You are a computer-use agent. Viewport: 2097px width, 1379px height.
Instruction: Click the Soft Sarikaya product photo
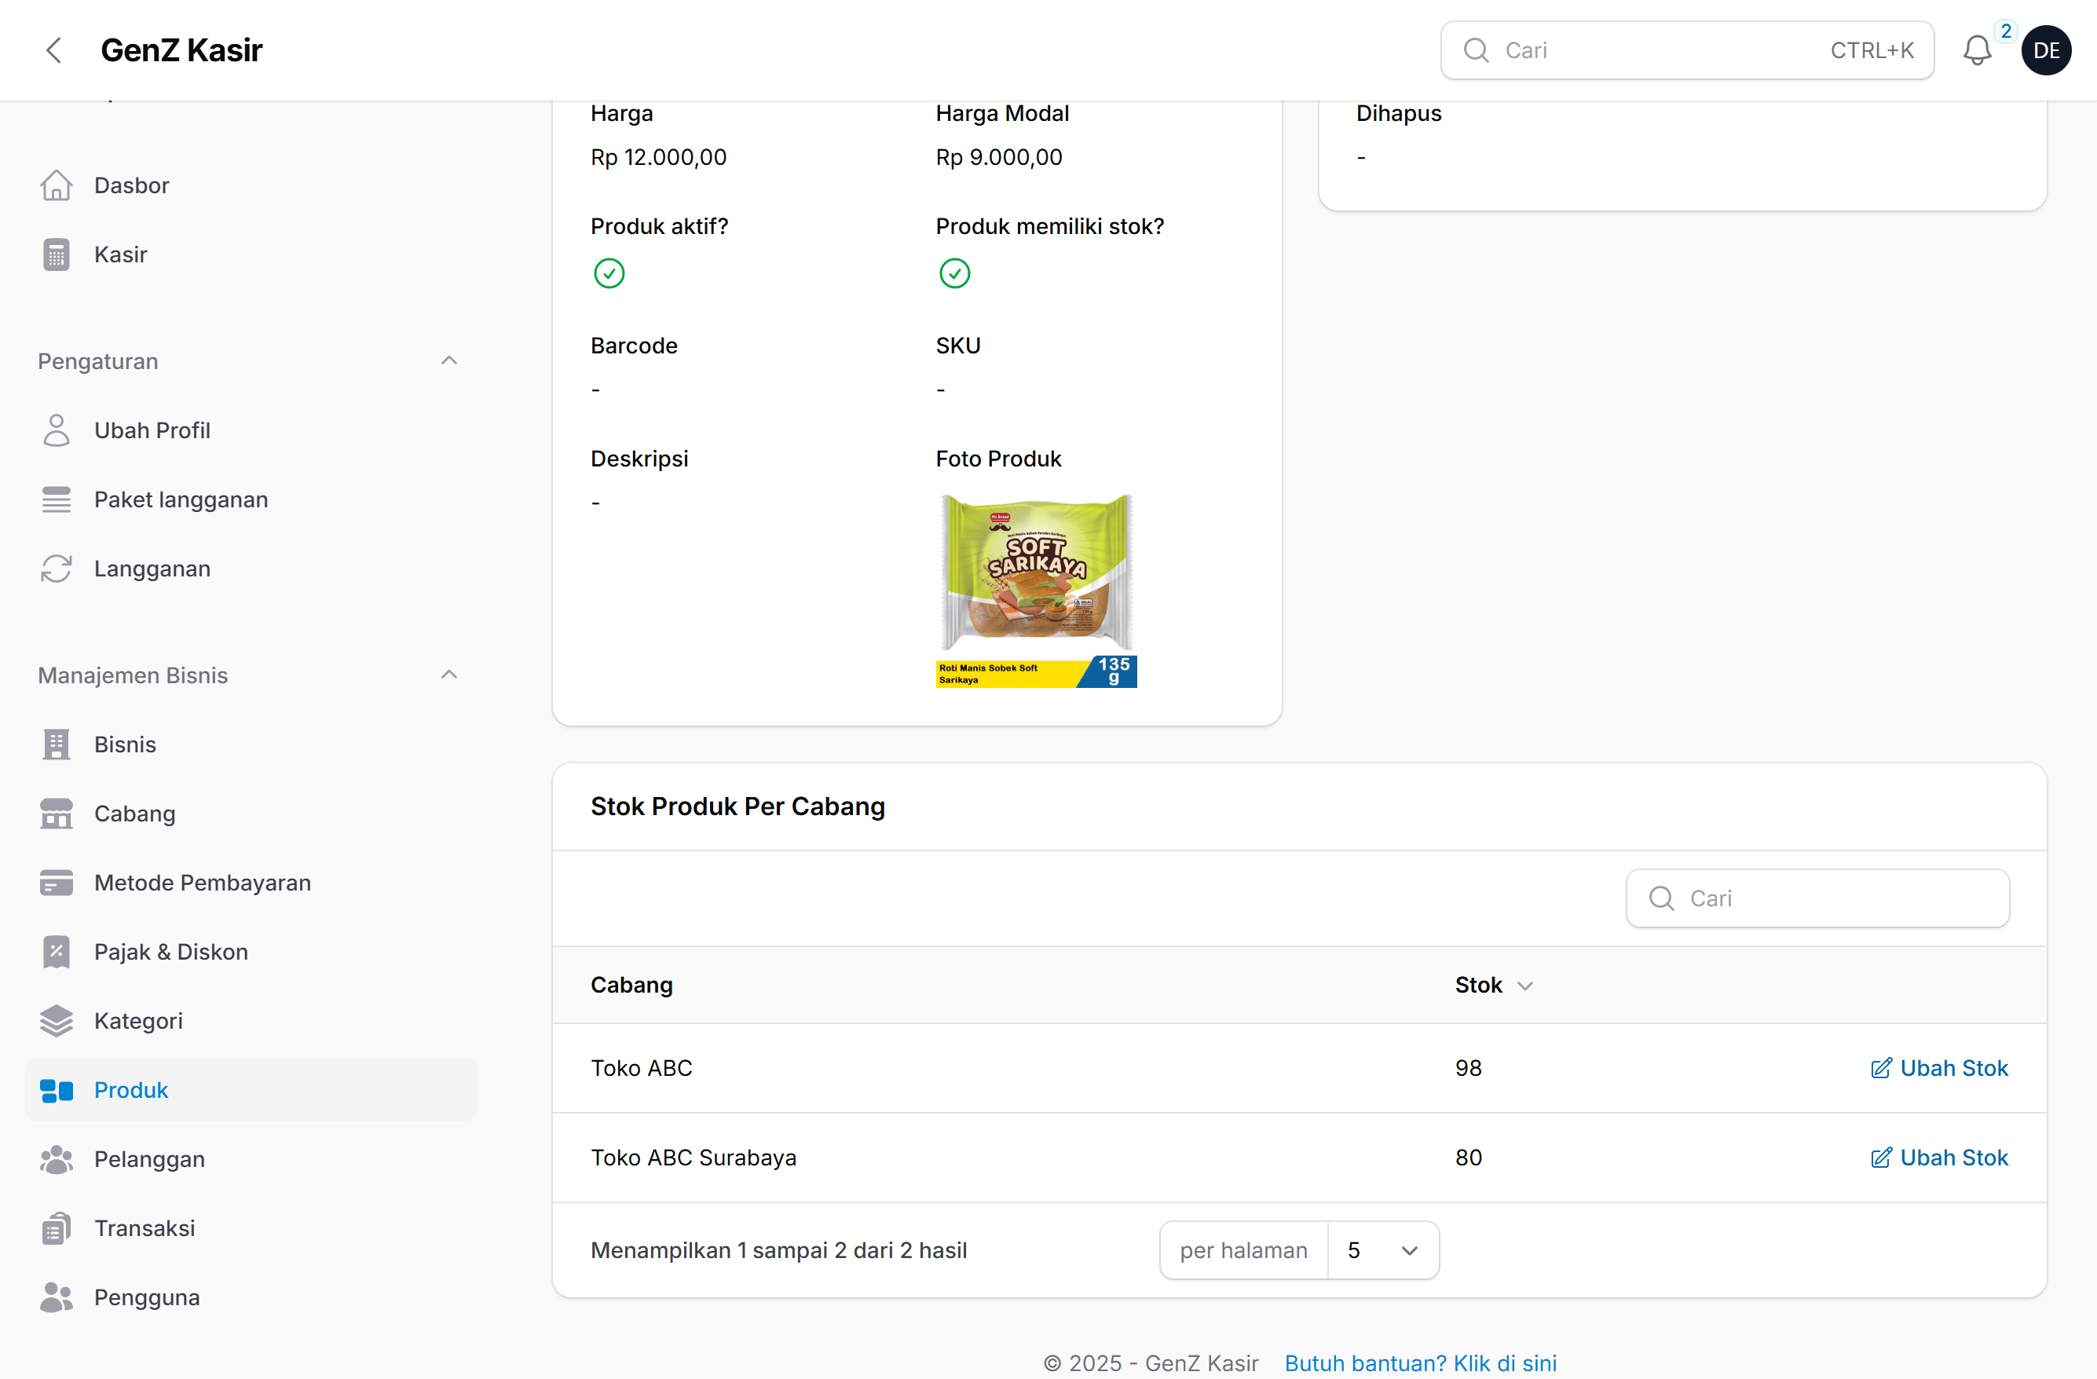point(1036,591)
